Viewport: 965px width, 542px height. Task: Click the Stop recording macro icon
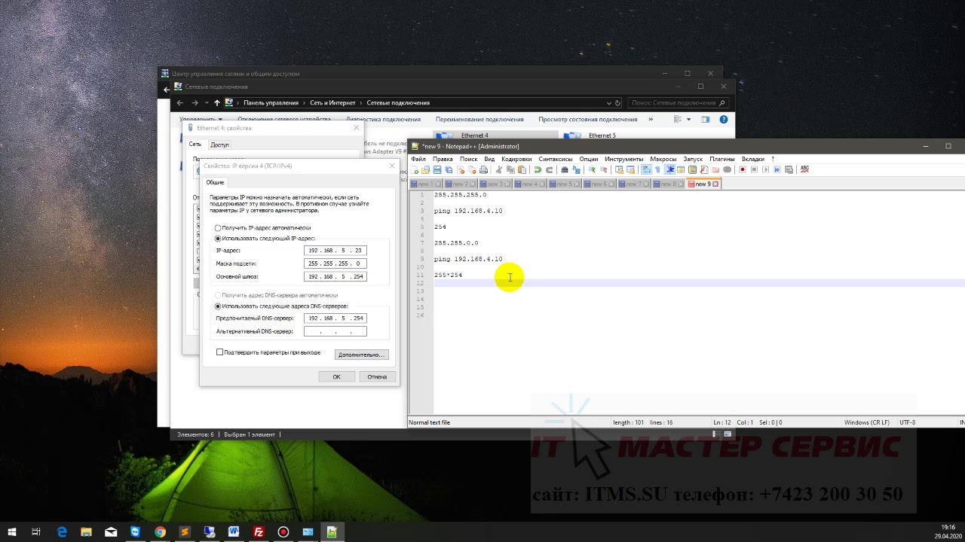tap(755, 169)
